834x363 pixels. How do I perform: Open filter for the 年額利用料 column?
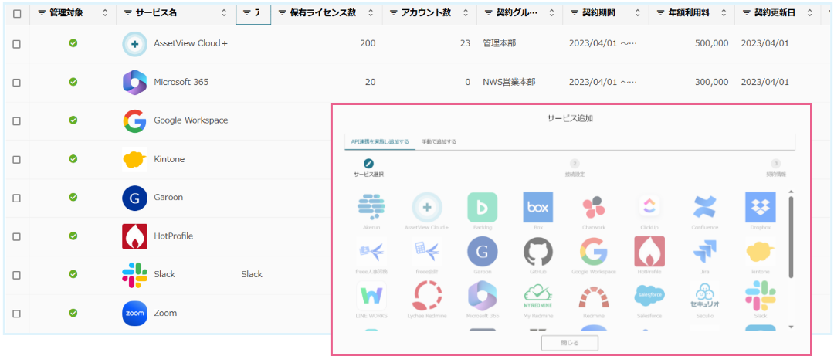coord(660,13)
